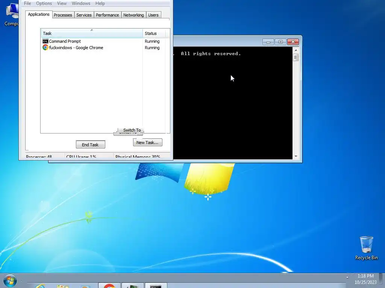The width and height of the screenshot is (385, 288).
Task: Open the Options menu in Task Manager
Action: [44, 3]
